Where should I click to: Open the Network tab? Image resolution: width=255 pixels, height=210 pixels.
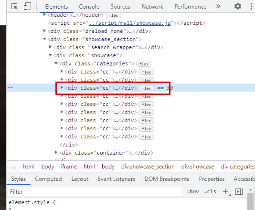[x=152, y=7]
